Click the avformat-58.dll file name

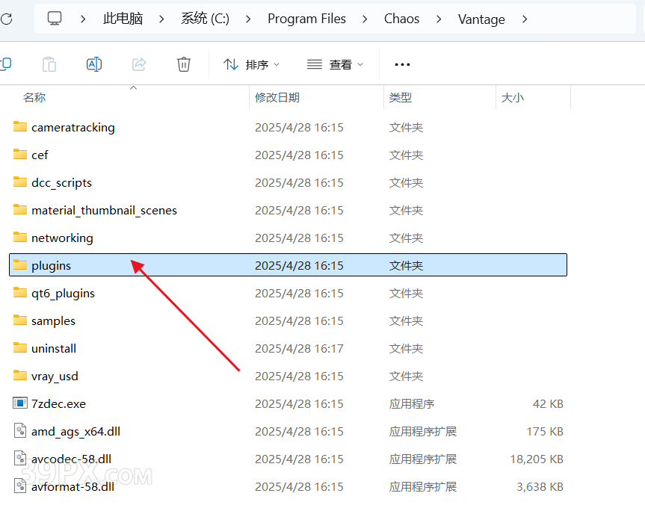coord(72,487)
